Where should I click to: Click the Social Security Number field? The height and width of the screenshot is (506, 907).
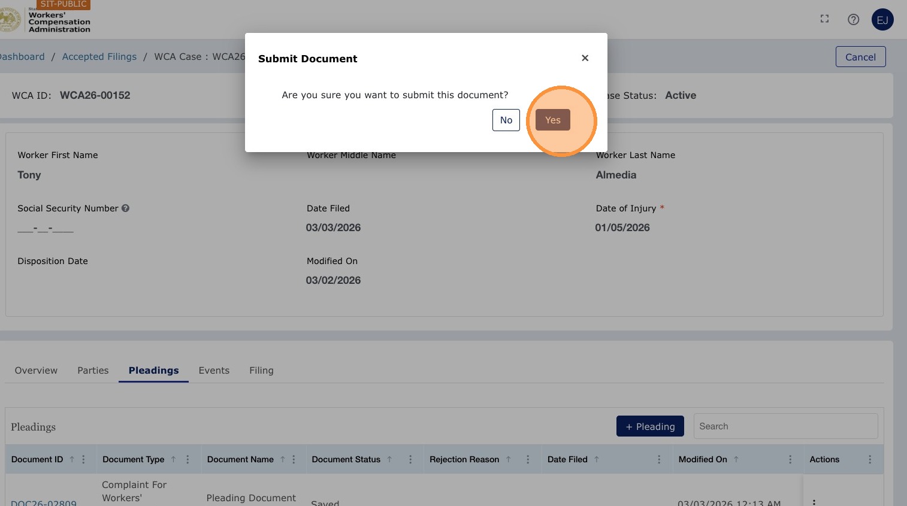point(46,228)
